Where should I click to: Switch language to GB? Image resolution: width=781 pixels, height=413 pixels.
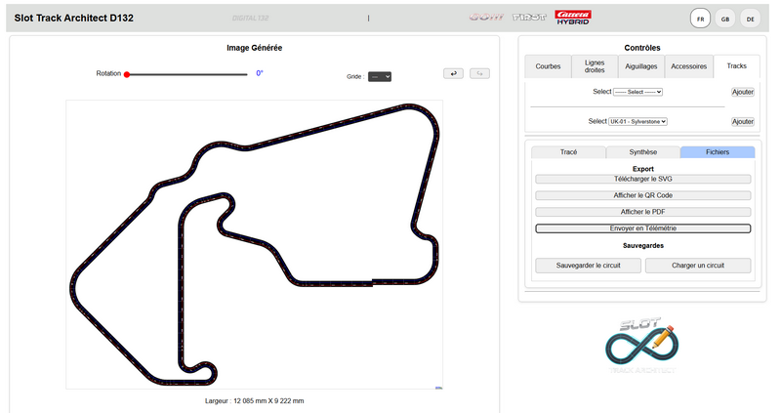pyautogui.click(x=725, y=19)
